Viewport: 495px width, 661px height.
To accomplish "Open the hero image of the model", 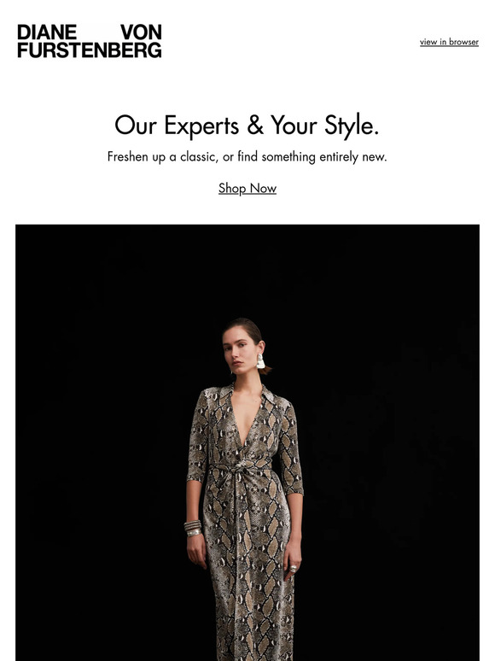I will coord(247,442).
